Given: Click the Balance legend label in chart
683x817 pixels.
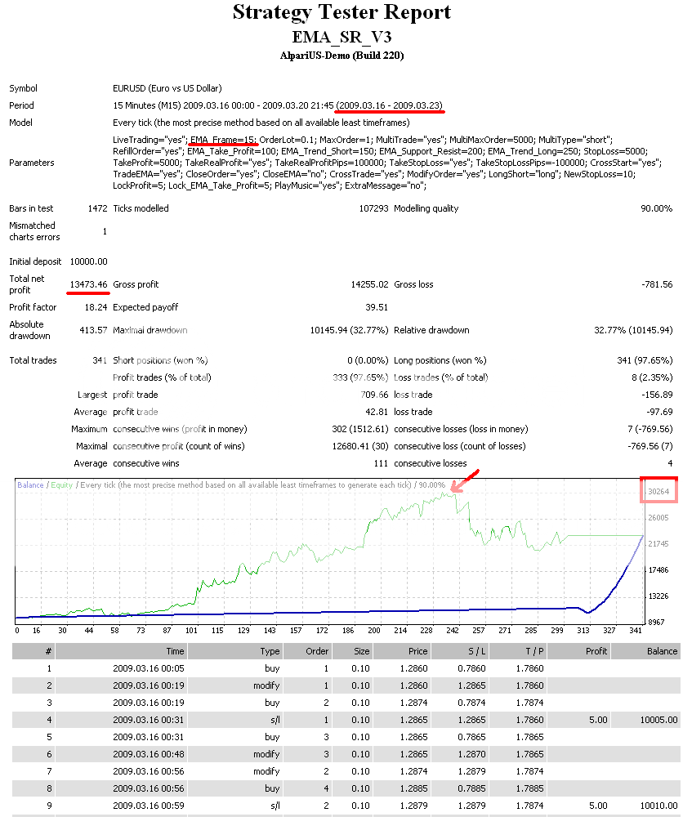Looking at the screenshot, I should (31, 485).
